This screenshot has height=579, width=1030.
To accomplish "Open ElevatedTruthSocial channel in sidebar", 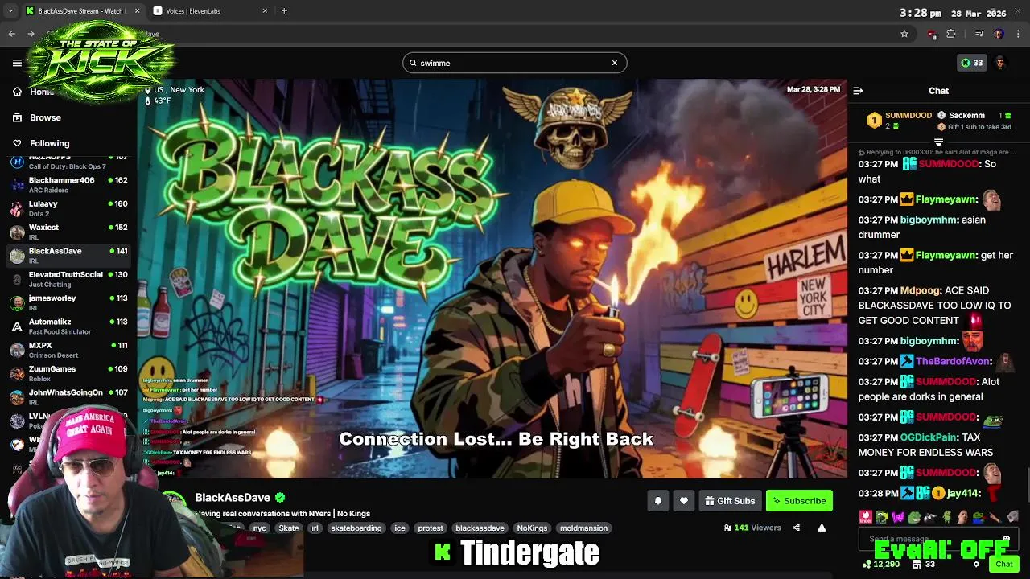I will [x=68, y=279].
